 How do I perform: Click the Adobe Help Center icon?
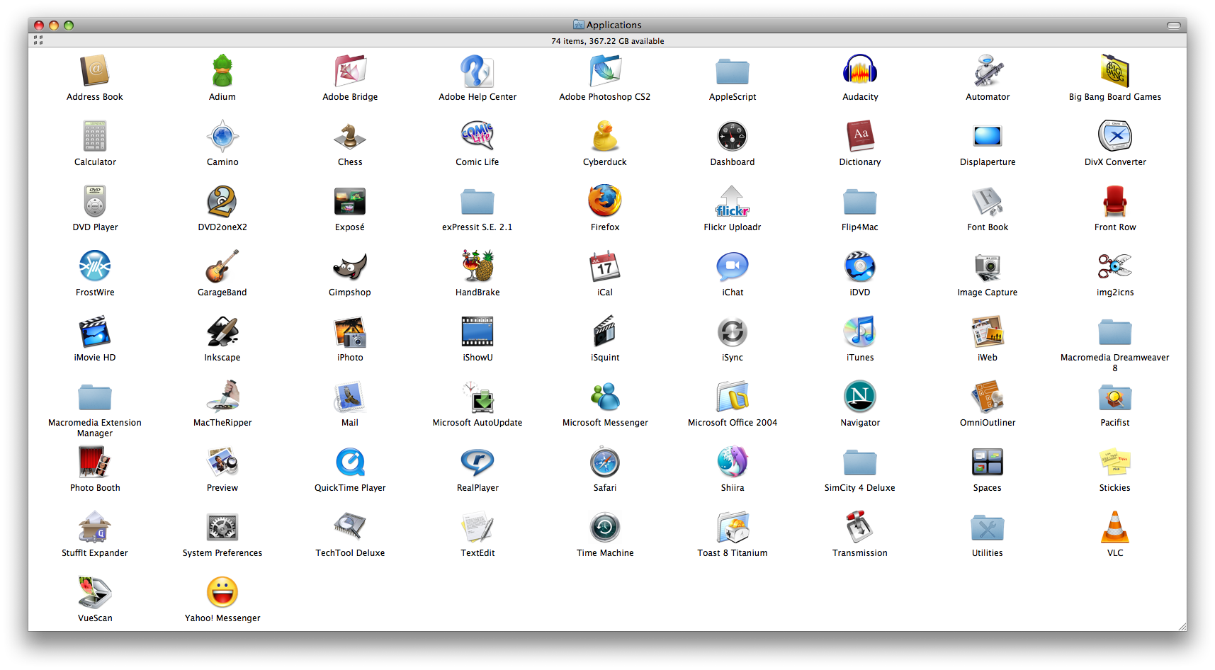[x=477, y=71]
